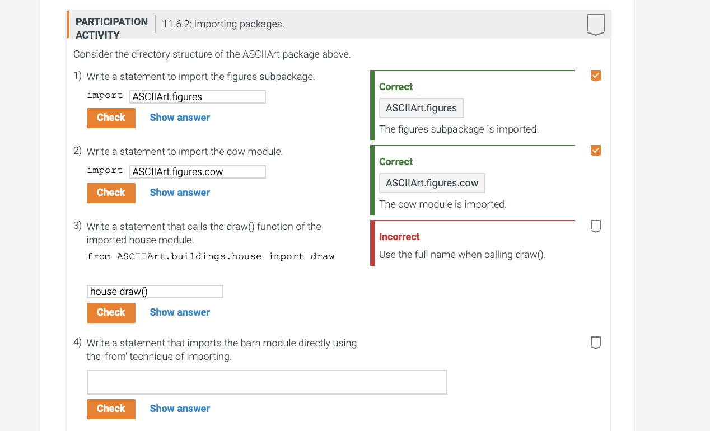Click the empty completion badge for question 4
Viewport: 710px width, 431px height.
pyautogui.click(x=596, y=342)
